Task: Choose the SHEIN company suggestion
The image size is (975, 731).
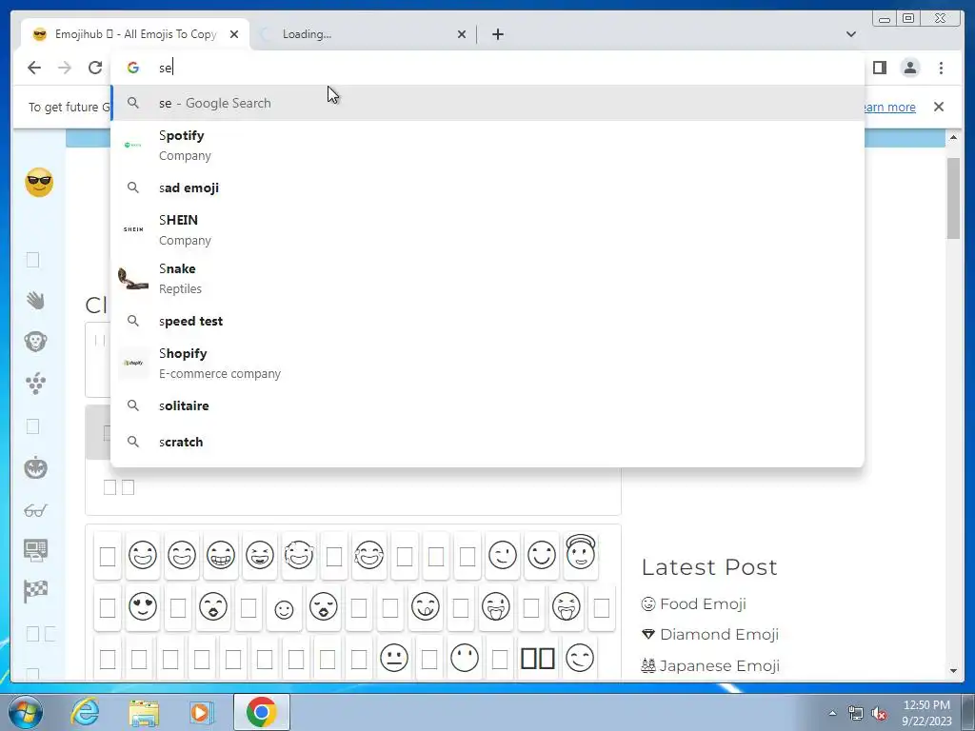Action: tap(487, 230)
